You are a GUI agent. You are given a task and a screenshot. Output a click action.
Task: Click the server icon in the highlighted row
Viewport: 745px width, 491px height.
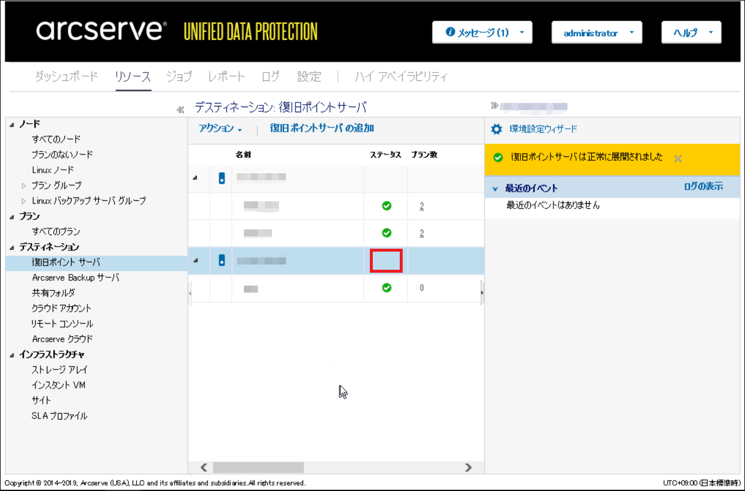222,261
